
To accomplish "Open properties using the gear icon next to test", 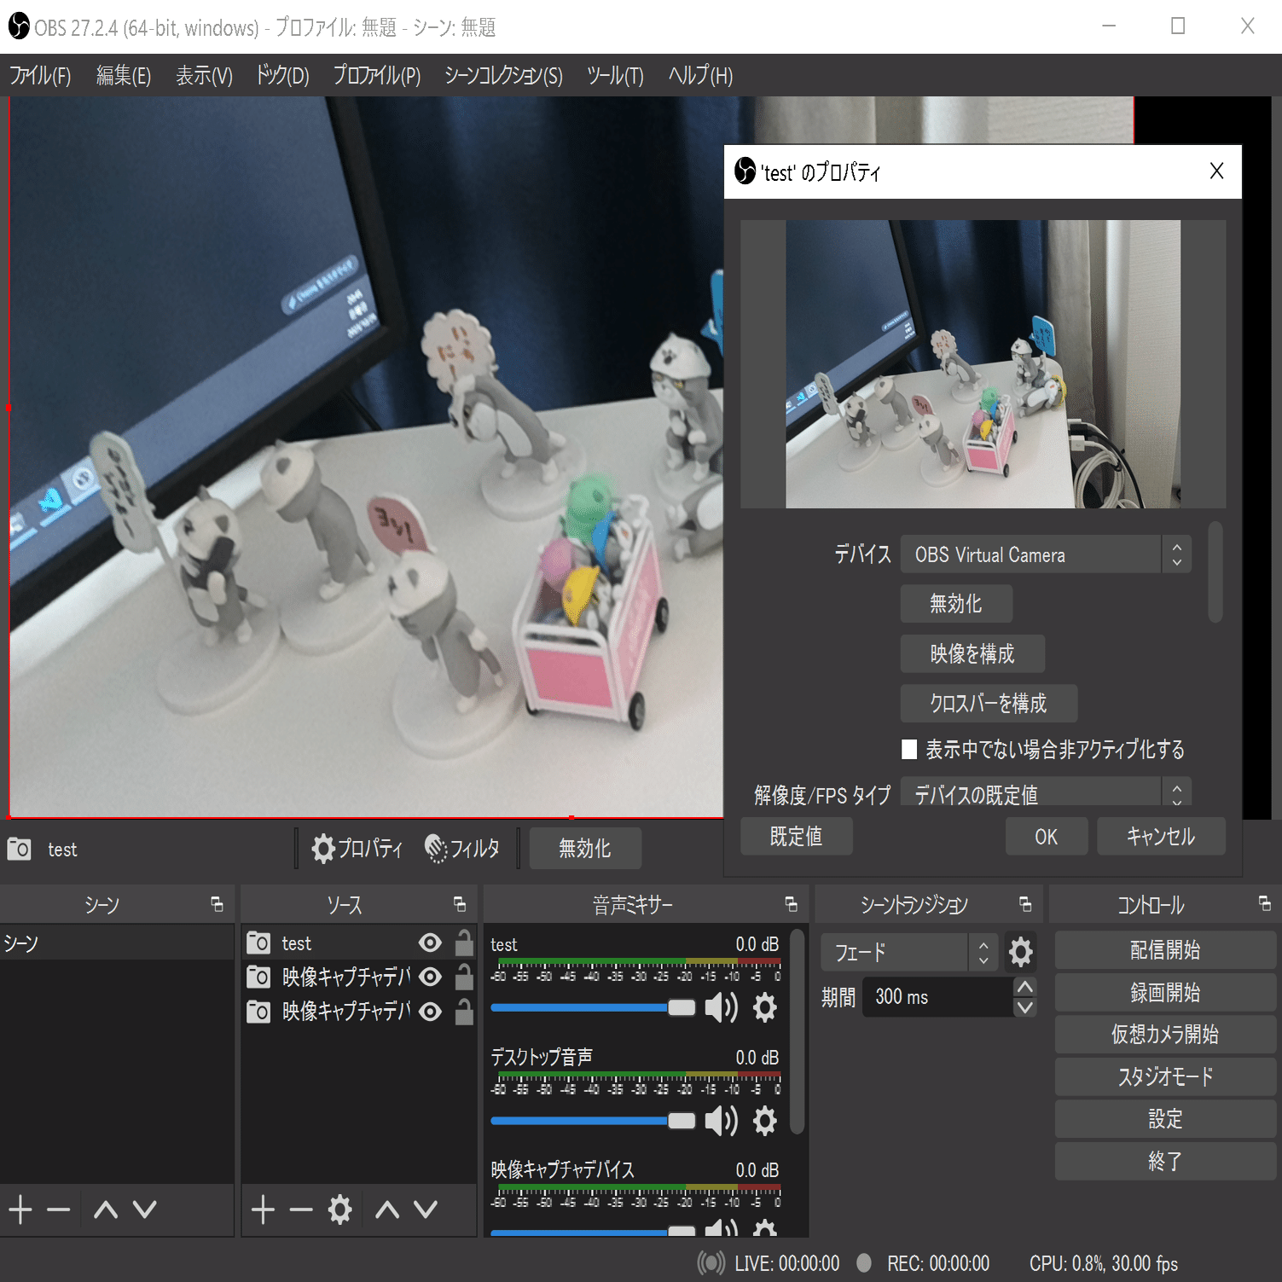I will 323,848.
